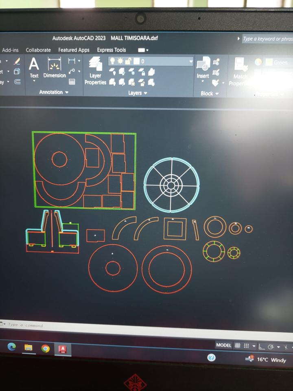
Task: Open the Collaborate ribbon tab
Action: pyautogui.click(x=38, y=50)
